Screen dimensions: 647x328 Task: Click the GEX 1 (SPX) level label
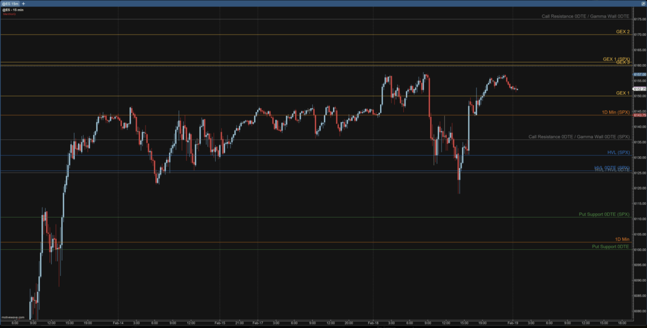(x=616, y=59)
